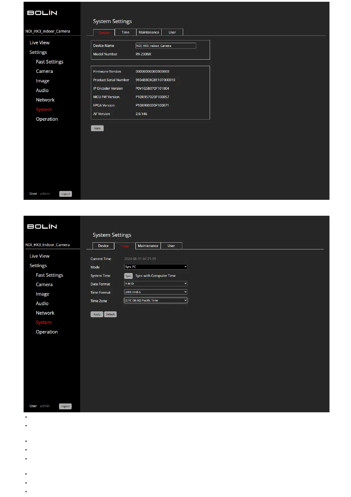Open the Mode dropdown showing Sync PC
The width and height of the screenshot is (351, 497).
pos(155,267)
